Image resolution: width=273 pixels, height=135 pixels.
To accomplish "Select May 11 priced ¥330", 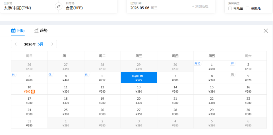I will (x=66, y=89).
